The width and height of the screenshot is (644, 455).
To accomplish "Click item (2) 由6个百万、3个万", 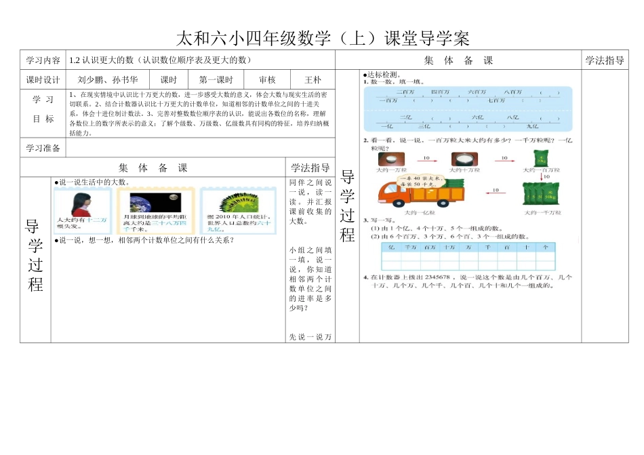I will tap(450, 237).
